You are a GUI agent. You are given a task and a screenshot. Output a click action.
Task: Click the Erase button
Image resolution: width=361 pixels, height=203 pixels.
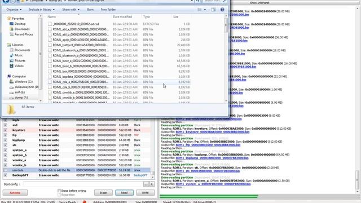point(103,193)
